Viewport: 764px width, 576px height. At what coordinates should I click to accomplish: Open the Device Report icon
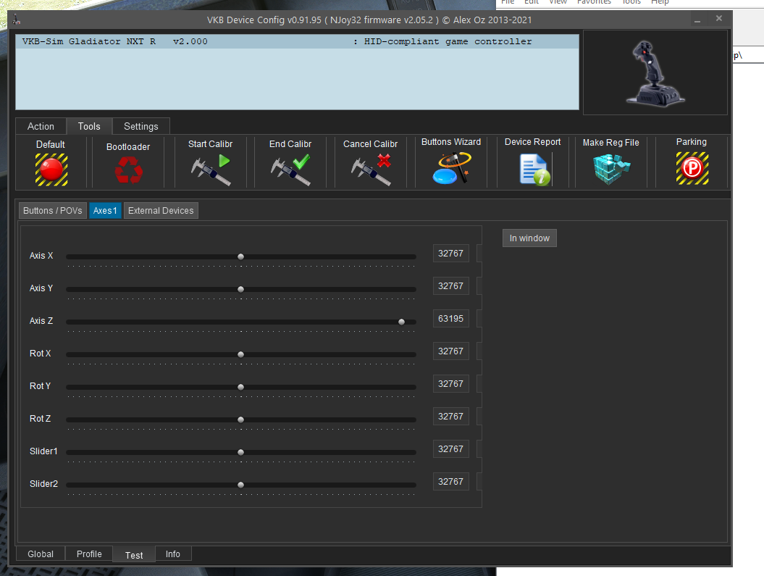(534, 170)
